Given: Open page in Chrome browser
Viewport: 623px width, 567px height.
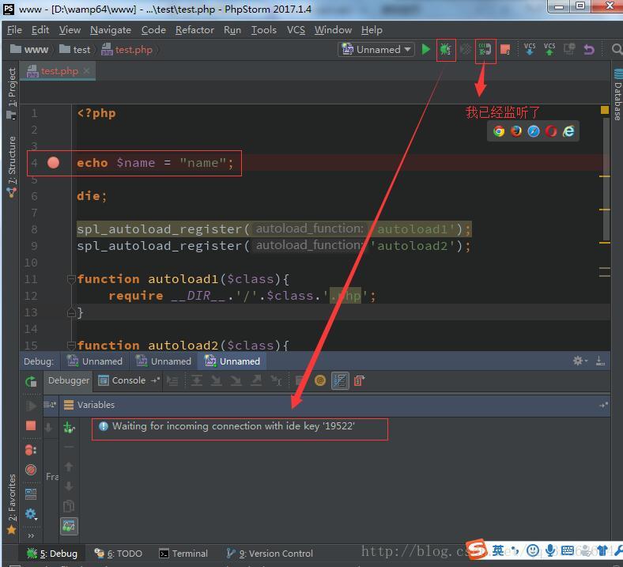Looking at the screenshot, I should click(x=499, y=131).
